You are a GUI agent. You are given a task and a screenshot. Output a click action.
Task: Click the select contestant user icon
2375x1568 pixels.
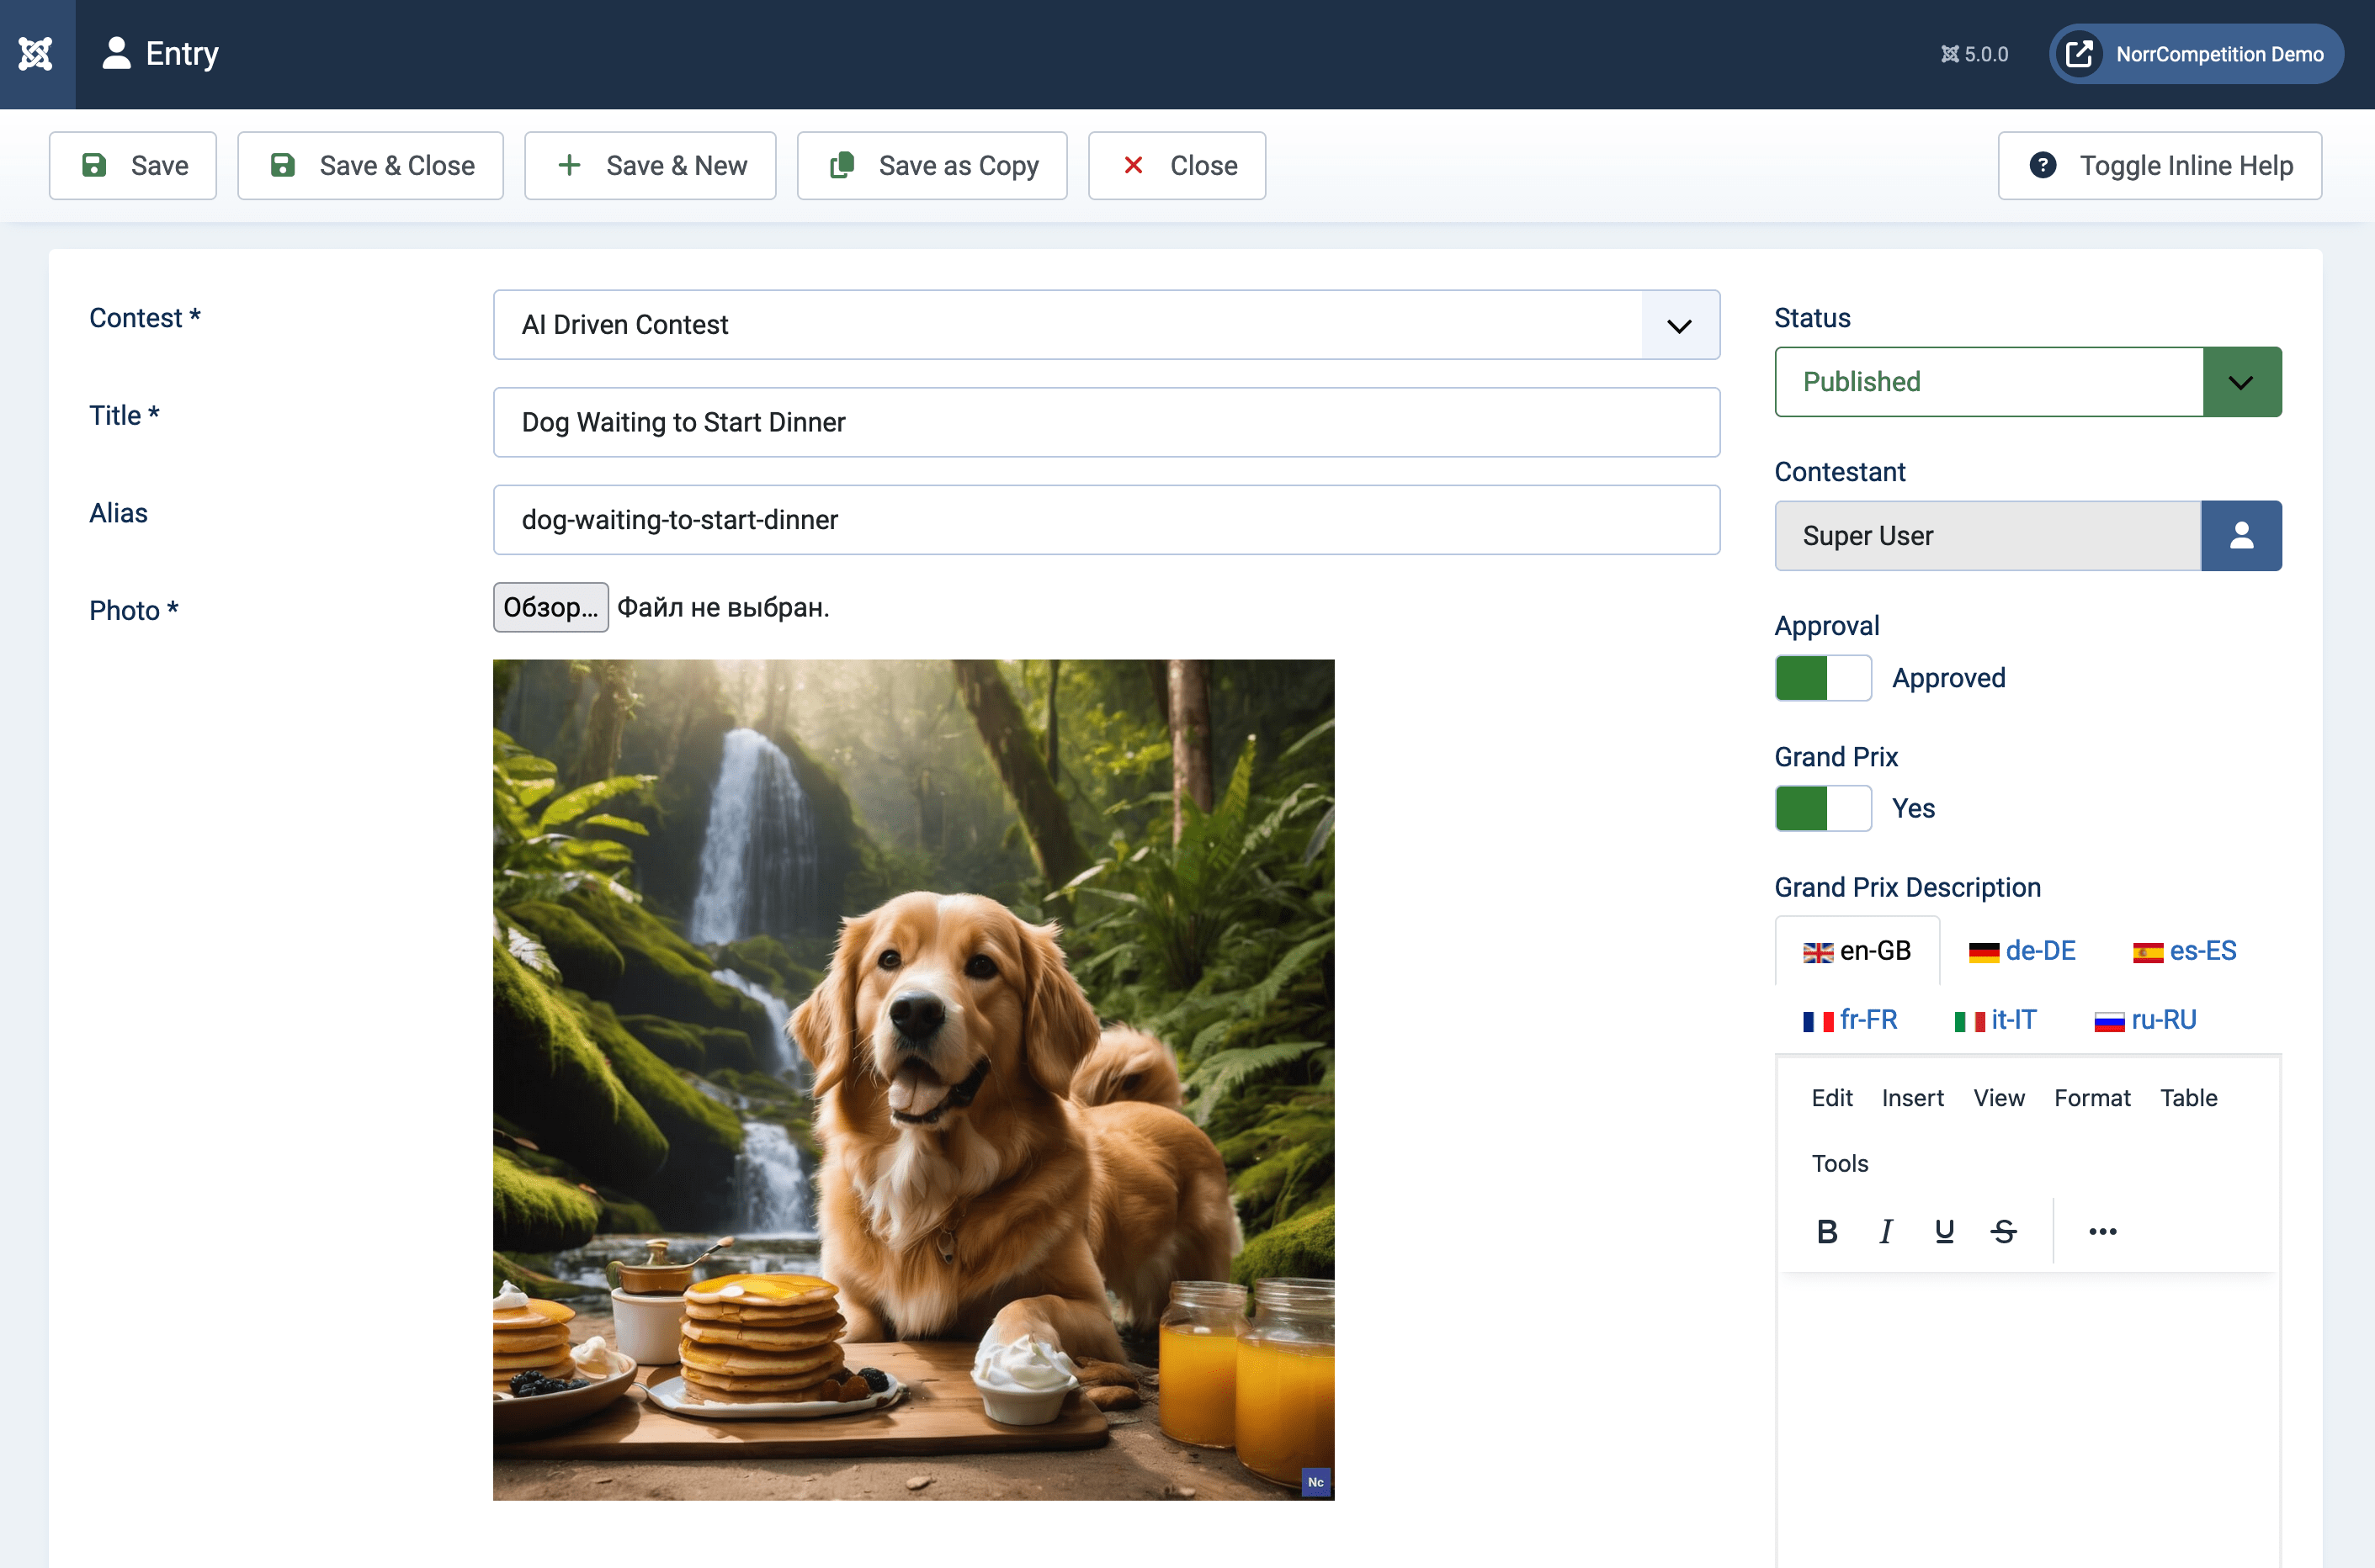pos(2241,536)
